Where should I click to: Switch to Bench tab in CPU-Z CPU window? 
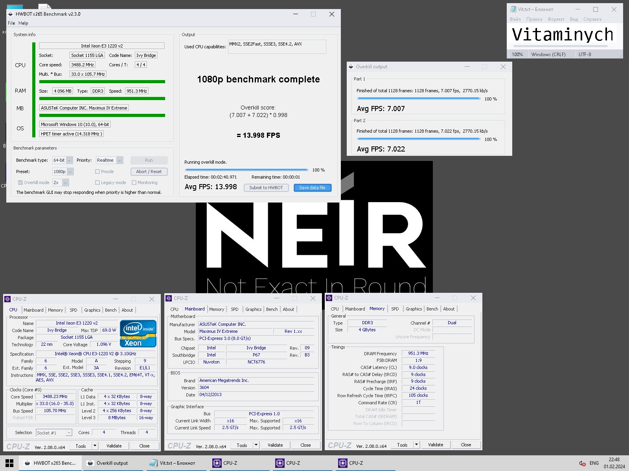[110, 310]
